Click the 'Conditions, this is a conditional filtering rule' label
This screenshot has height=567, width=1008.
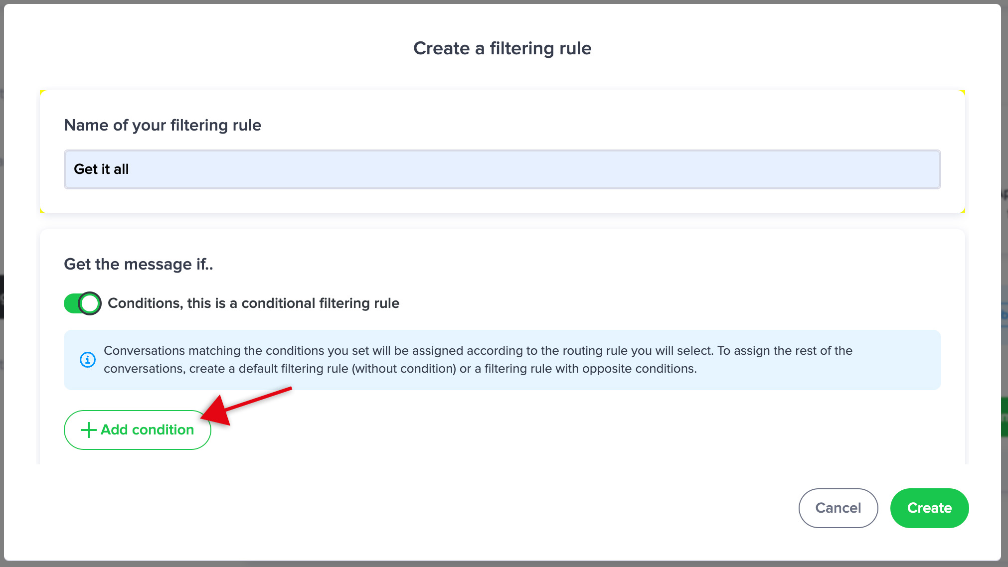tap(253, 303)
